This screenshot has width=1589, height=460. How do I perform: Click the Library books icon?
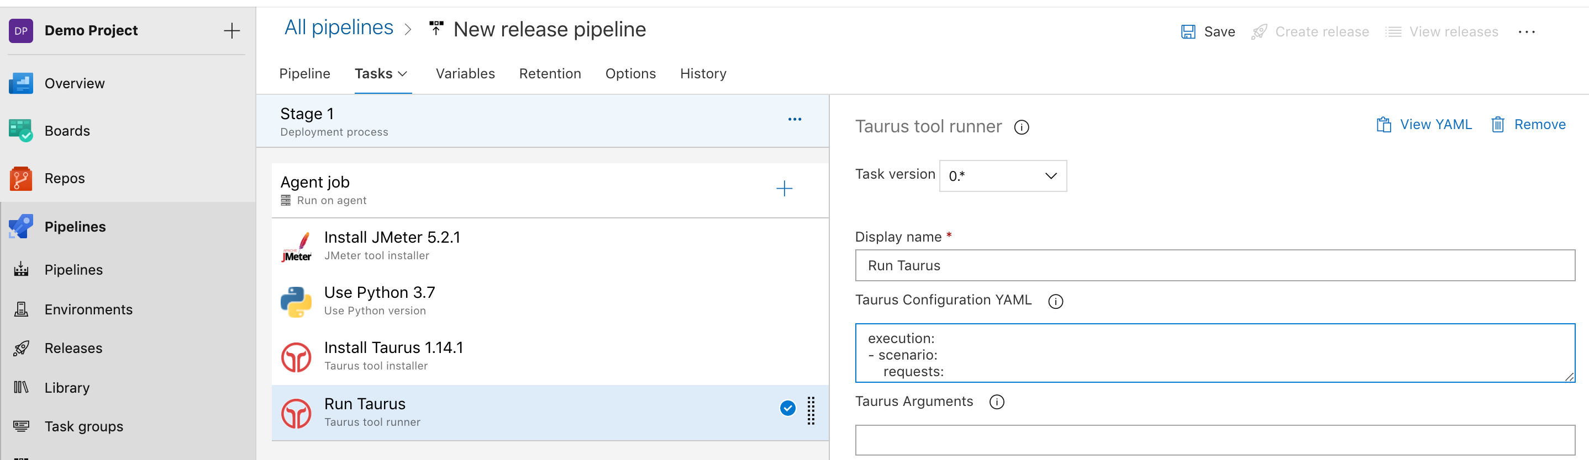pyautogui.click(x=21, y=387)
